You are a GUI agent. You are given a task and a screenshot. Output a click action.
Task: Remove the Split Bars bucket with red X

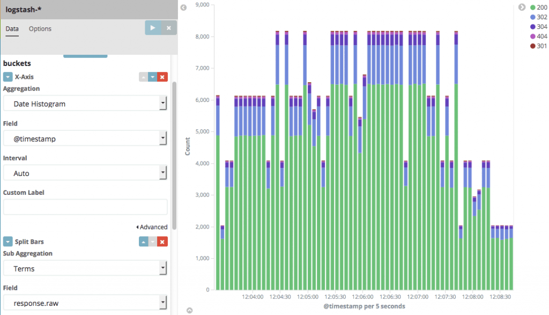coord(162,242)
